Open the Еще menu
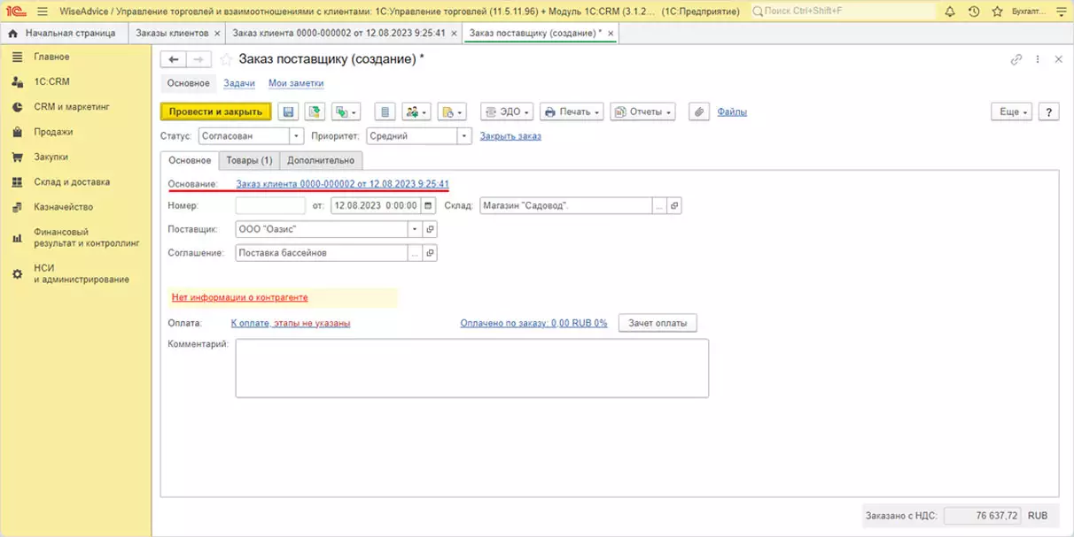The image size is (1074, 537). tap(1013, 112)
